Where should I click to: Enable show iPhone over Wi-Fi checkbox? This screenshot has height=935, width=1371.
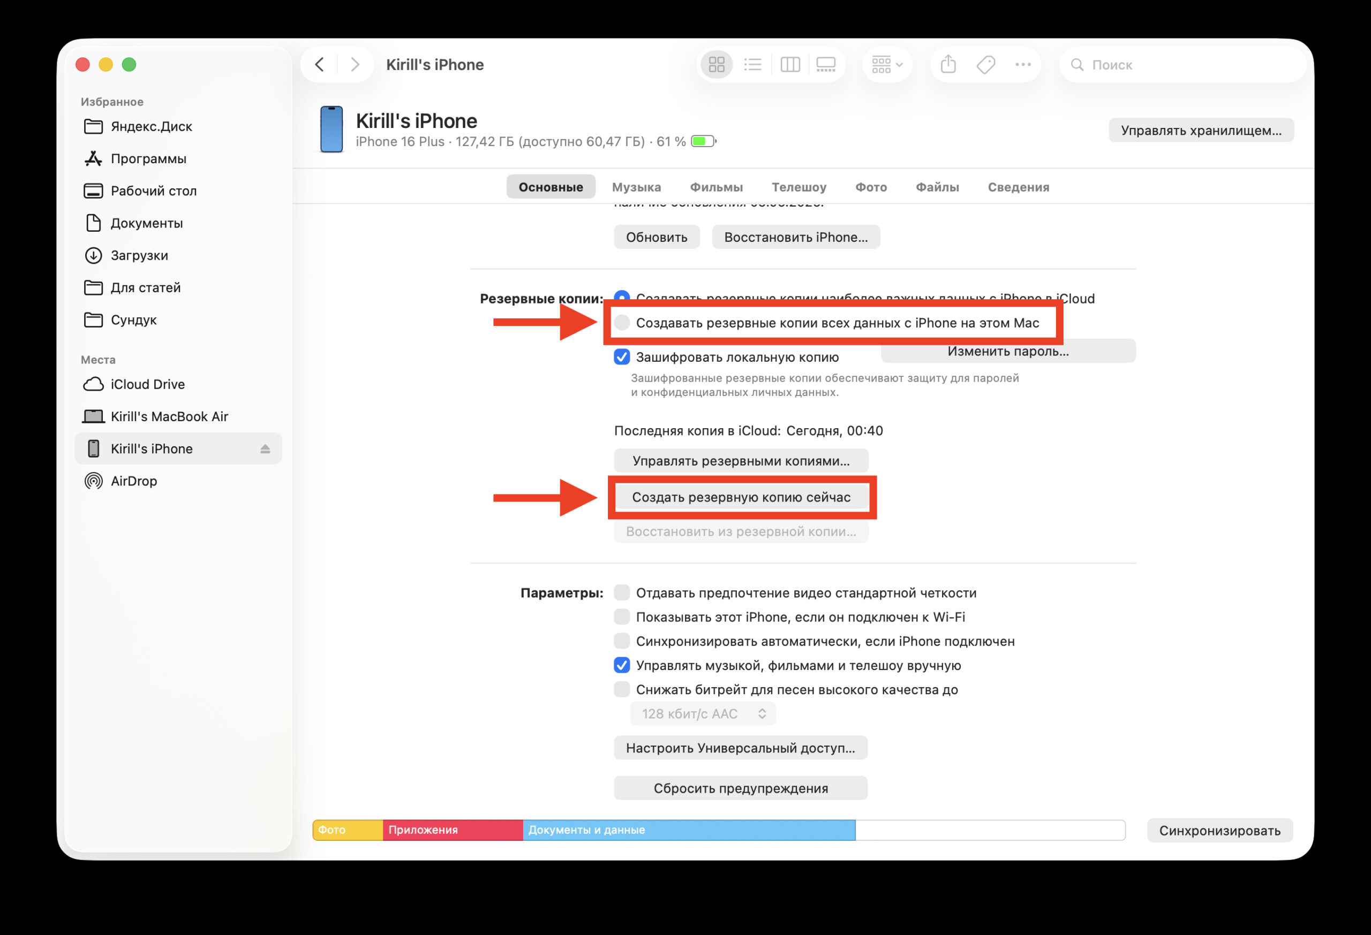[x=622, y=617]
